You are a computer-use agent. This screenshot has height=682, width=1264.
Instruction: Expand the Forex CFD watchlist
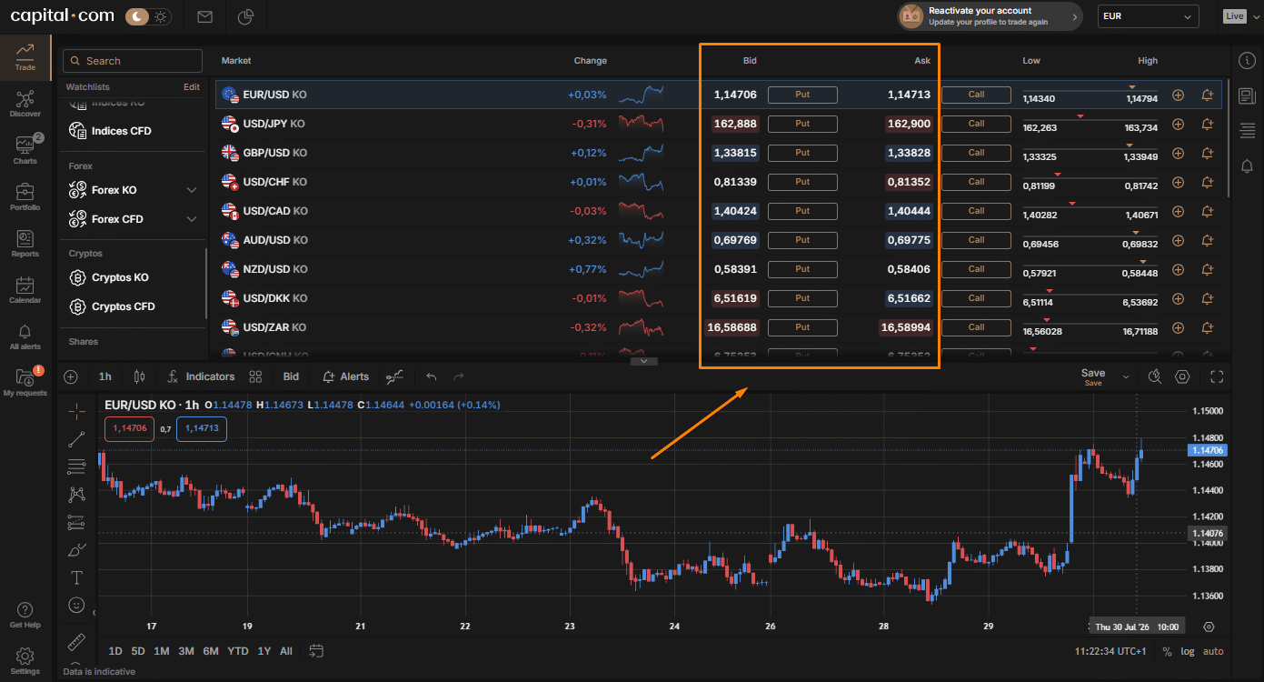[192, 219]
